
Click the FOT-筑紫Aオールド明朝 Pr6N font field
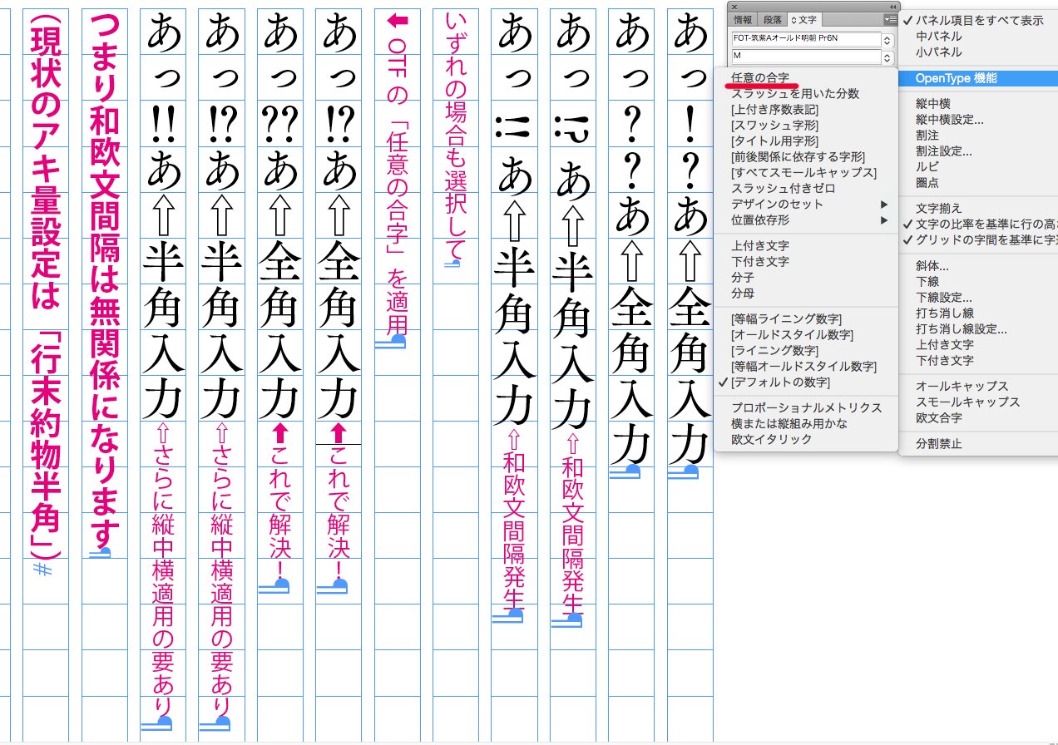click(805, 39)
